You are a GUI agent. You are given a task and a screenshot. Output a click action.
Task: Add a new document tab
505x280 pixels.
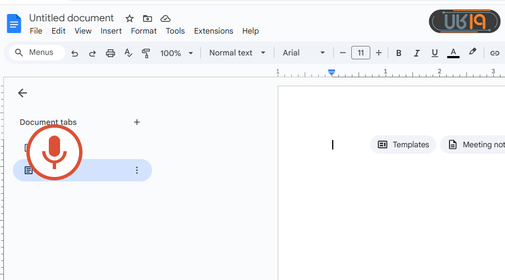[137, 122]
